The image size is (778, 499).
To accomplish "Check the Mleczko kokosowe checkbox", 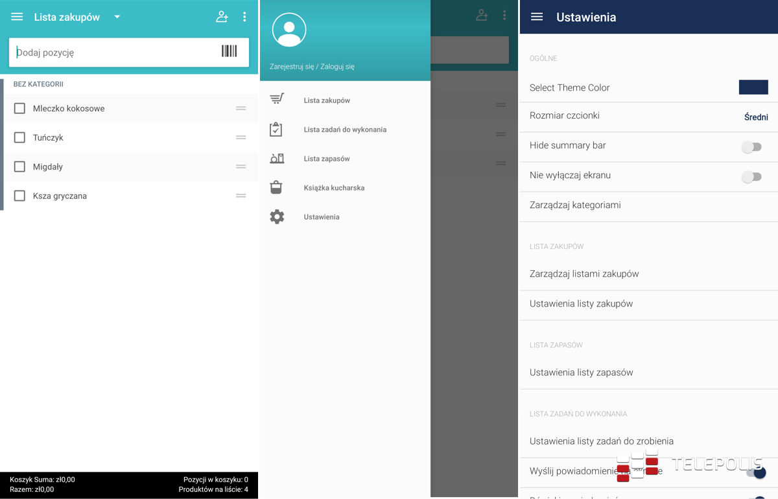I will (19, 108).
